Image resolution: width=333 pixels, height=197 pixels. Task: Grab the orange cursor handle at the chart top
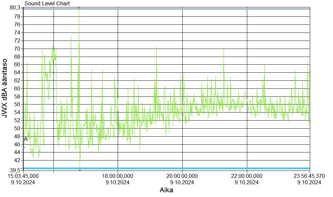pyautogui.click(x=79, y=8)
